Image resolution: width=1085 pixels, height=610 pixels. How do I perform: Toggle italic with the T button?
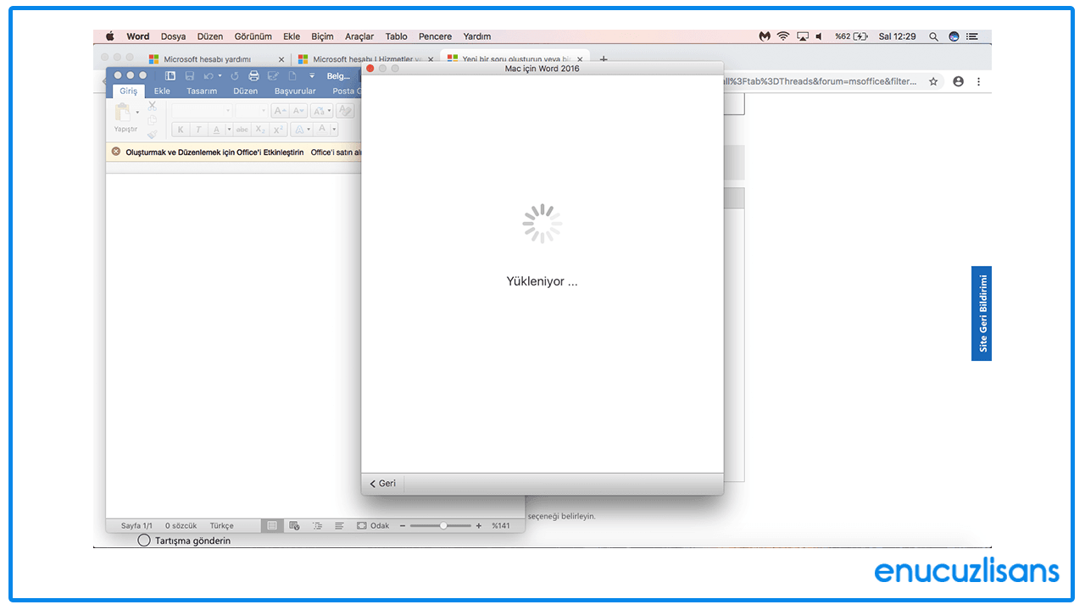[x=198, y=130]
